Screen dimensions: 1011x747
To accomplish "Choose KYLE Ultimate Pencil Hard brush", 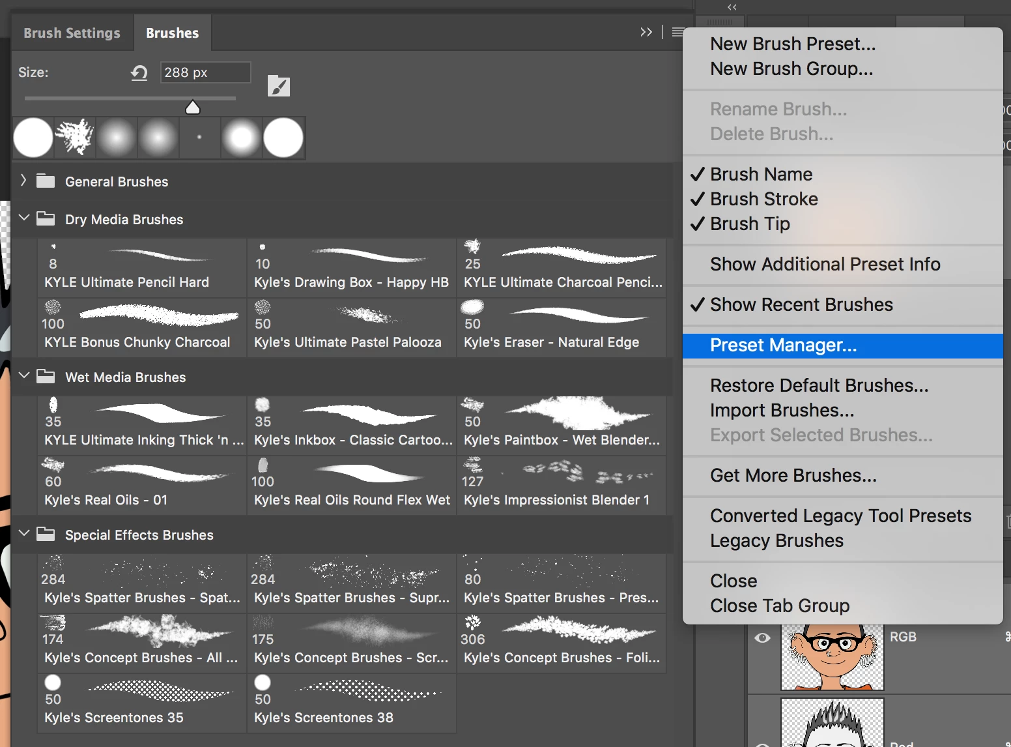I will point(142,267).
